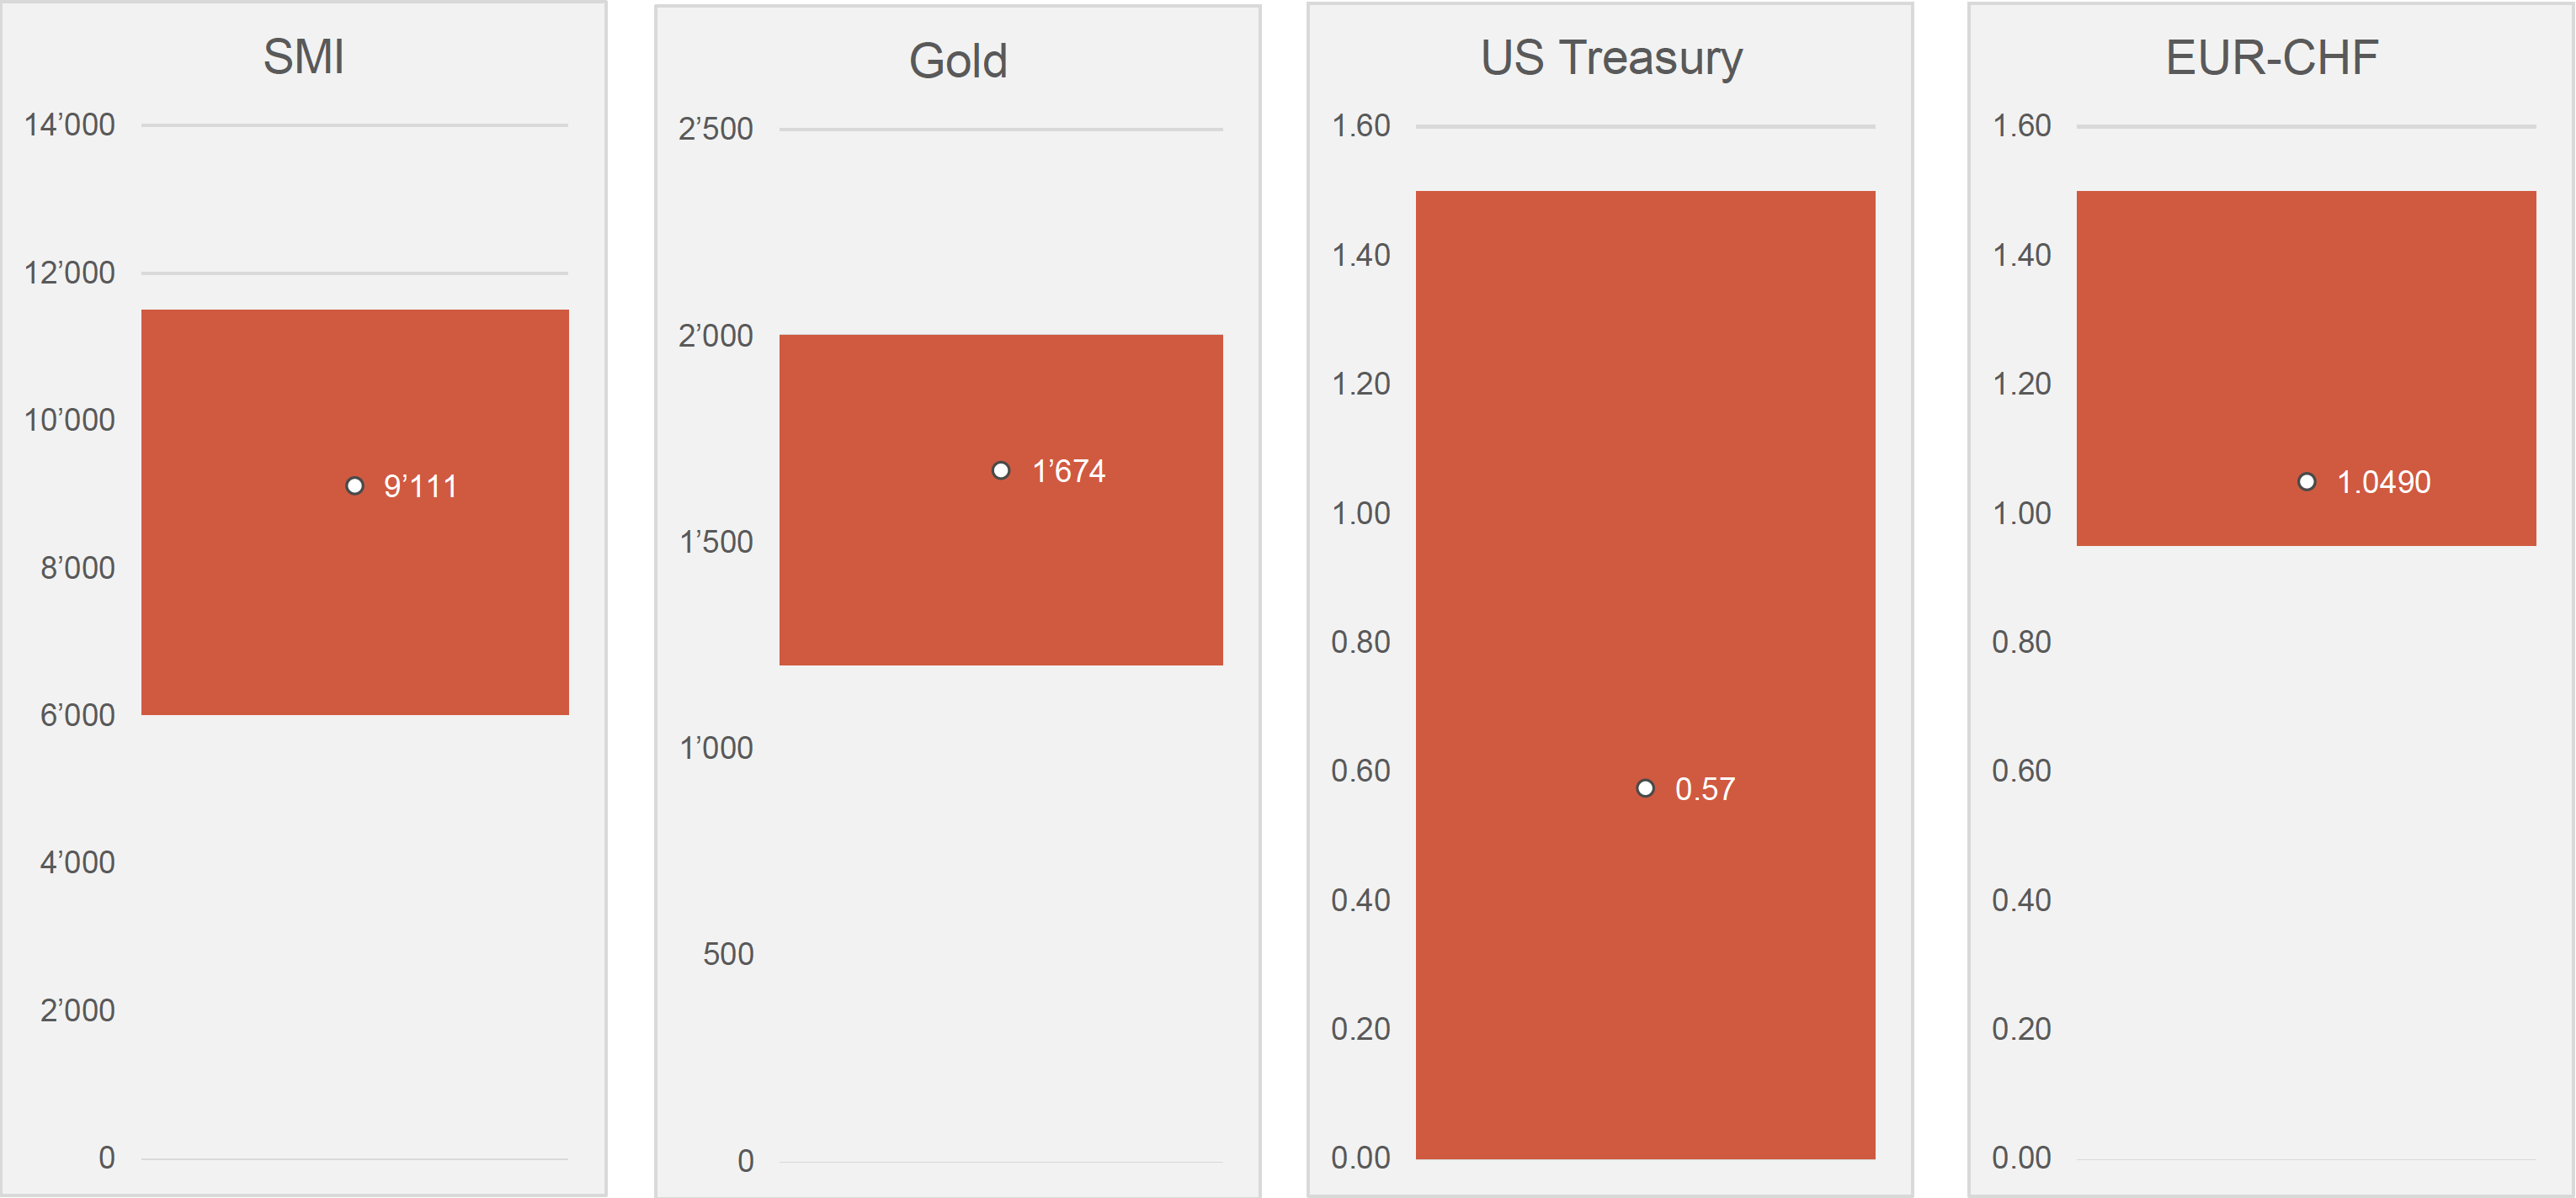Click the SMI data point marker
The width and height of the screenshot is (2576, 1198).
click(354, 486)
